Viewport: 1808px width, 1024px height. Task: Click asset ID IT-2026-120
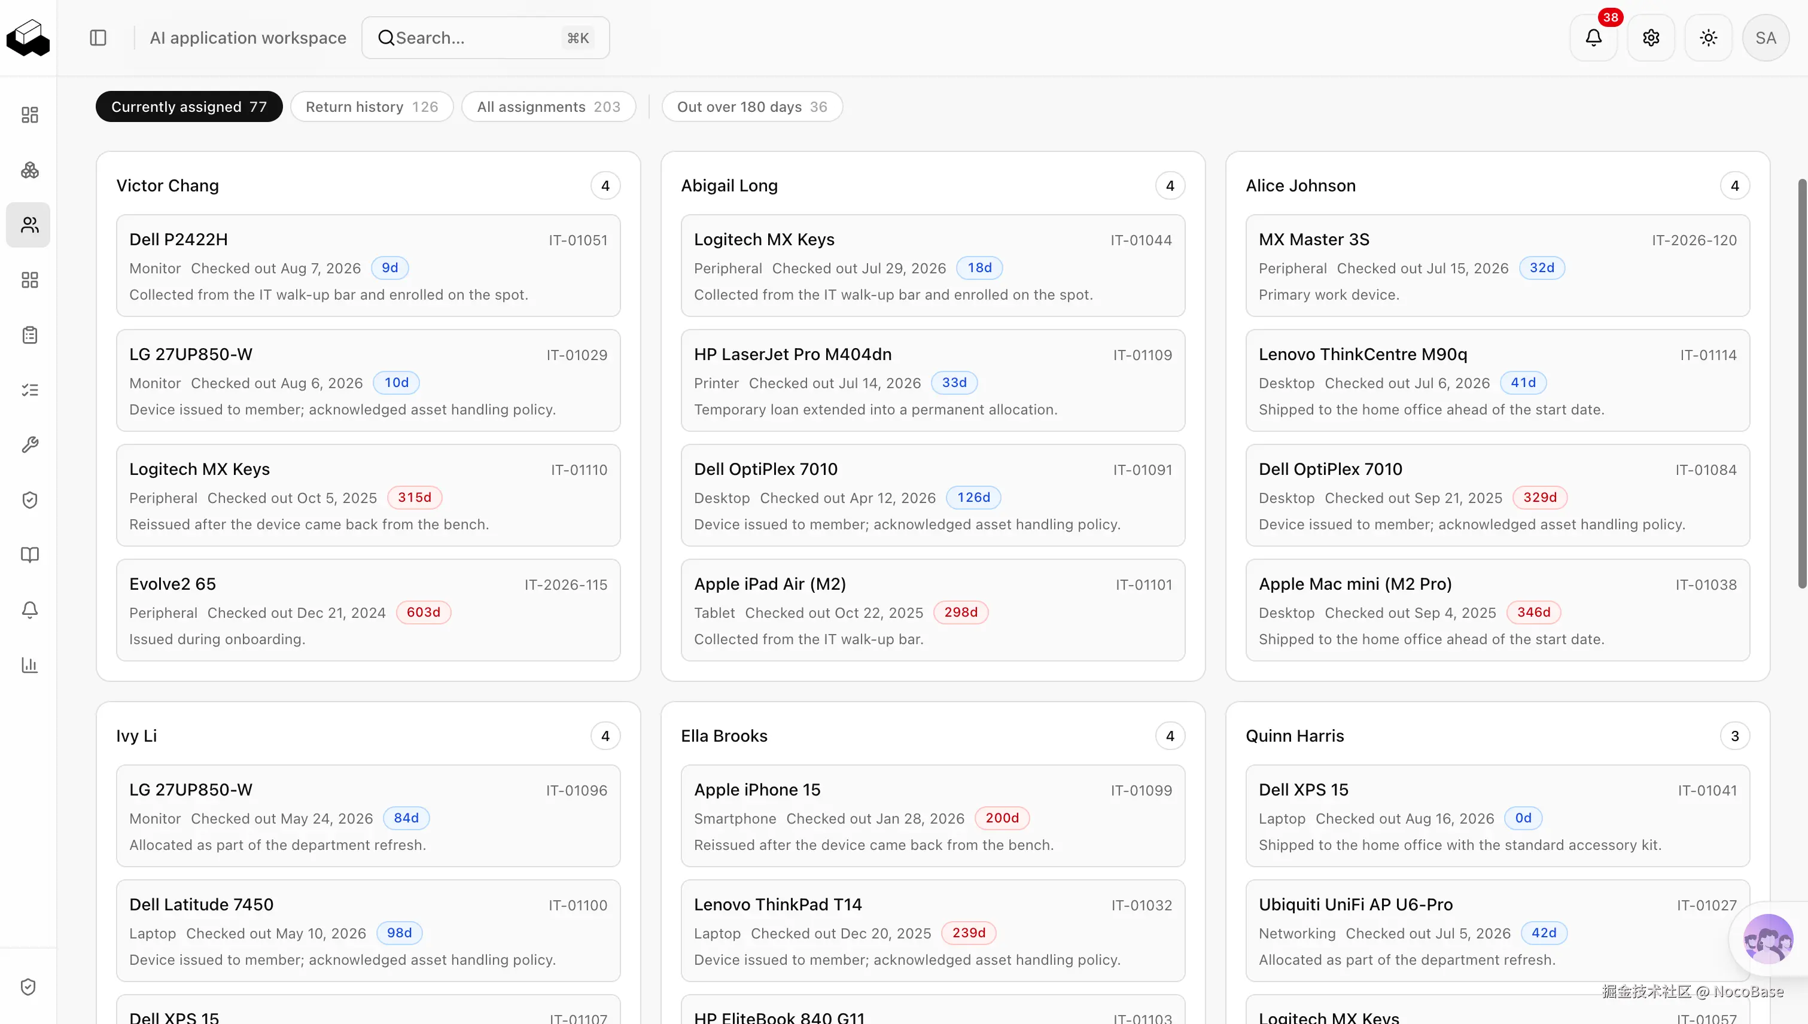point(1695,240)
